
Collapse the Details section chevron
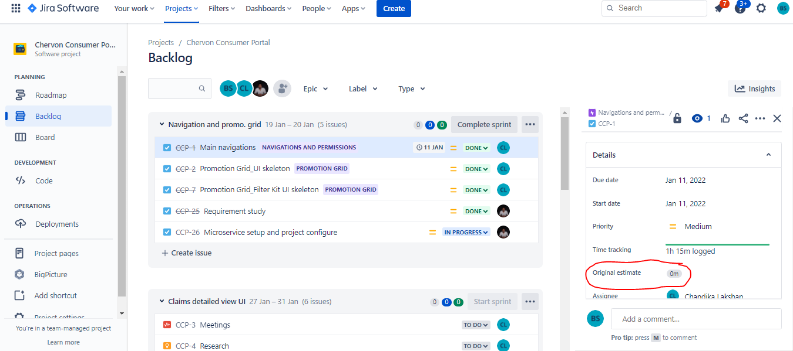coord(768,155)
